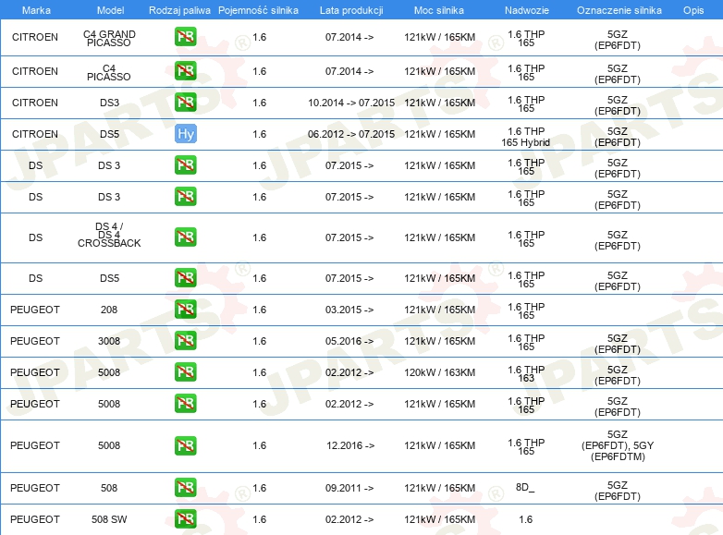Click the 10.2014 -> 07.2015 production date
The width and height of the screenshot is (723, 535).
coord(351,103)
